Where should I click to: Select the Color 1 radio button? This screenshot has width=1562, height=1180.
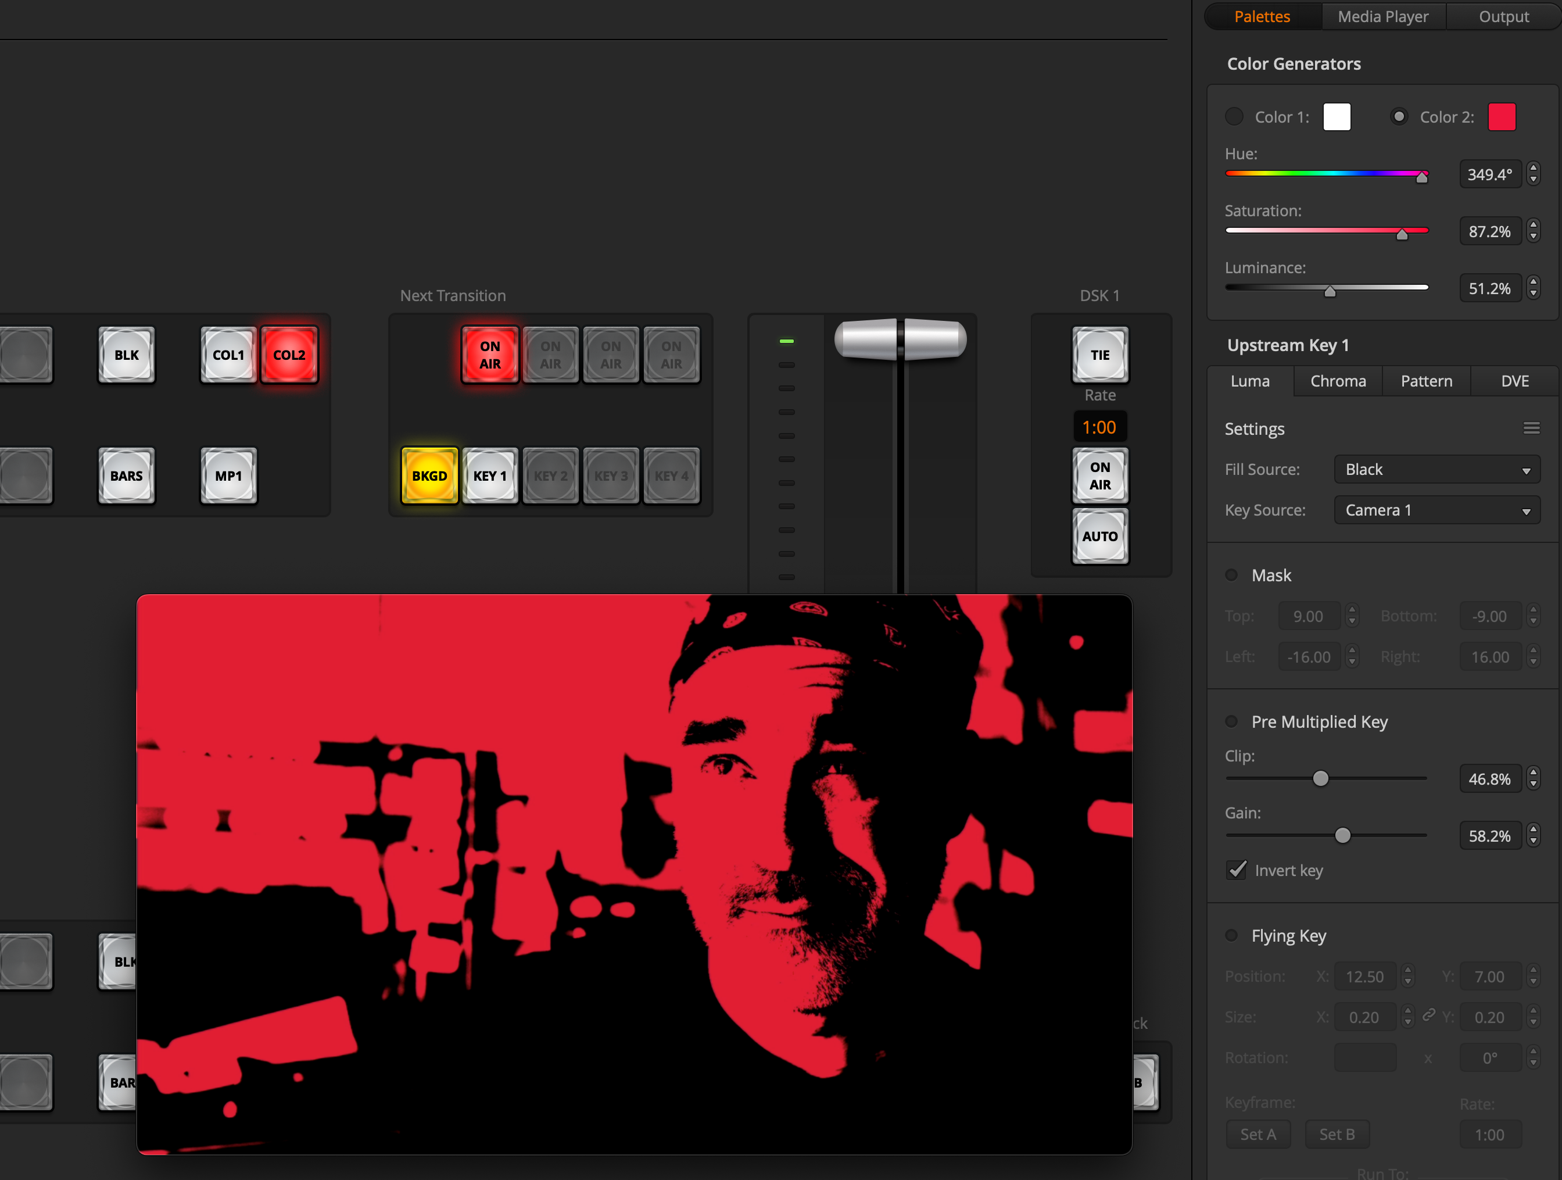point(1234,116)
